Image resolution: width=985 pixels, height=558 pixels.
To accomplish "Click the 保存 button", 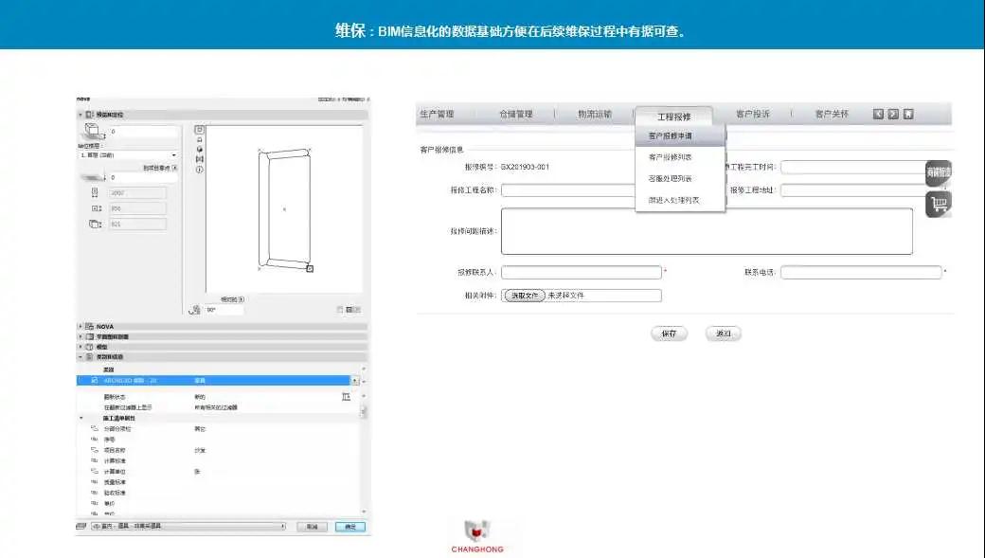I will click(x=669, y=334).
